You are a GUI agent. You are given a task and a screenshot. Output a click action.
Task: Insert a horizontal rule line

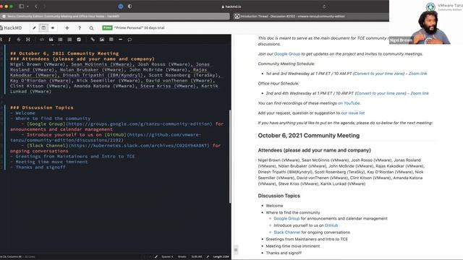[x=120, y=40]
